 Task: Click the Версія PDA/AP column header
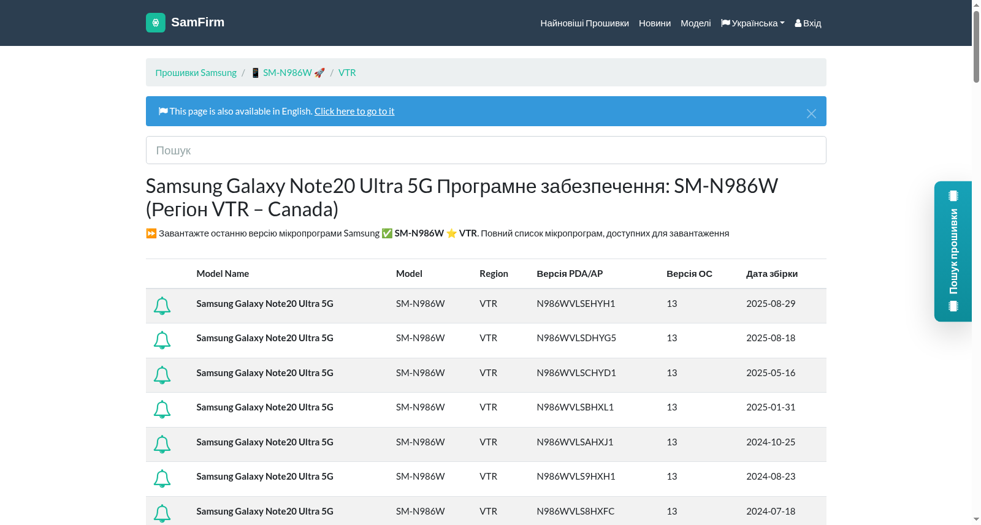(x=570, y=274)
